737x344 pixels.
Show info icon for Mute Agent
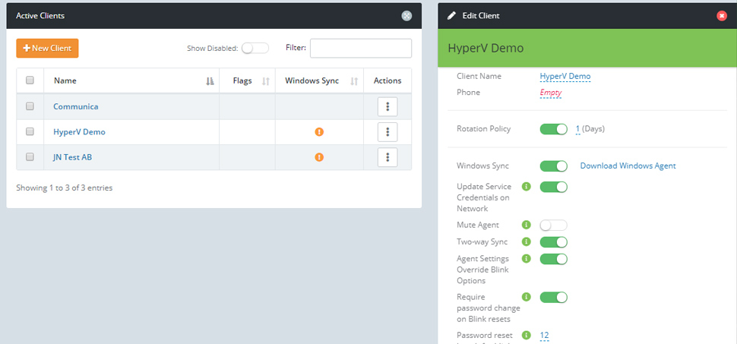[x=527, y=225]
